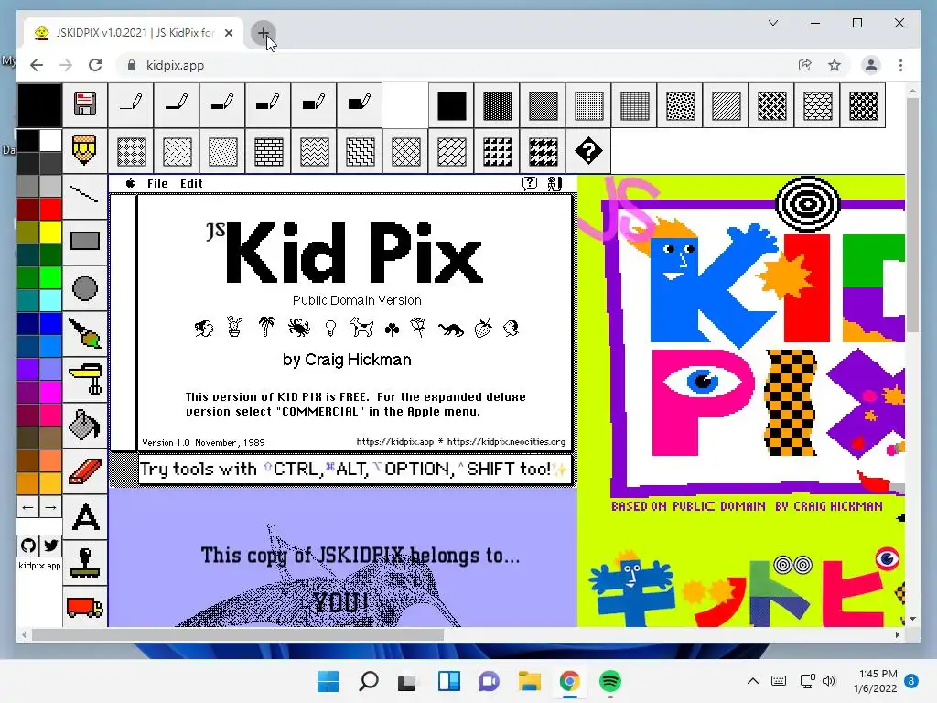The width and height of the screenshot is (937, 703).
Task: Open File Explorer from the taskbar
Action: coord(530,681)
